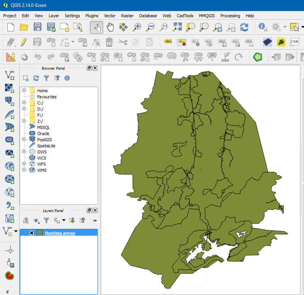
Task: Open the Project menu
Action: (10, 16)
